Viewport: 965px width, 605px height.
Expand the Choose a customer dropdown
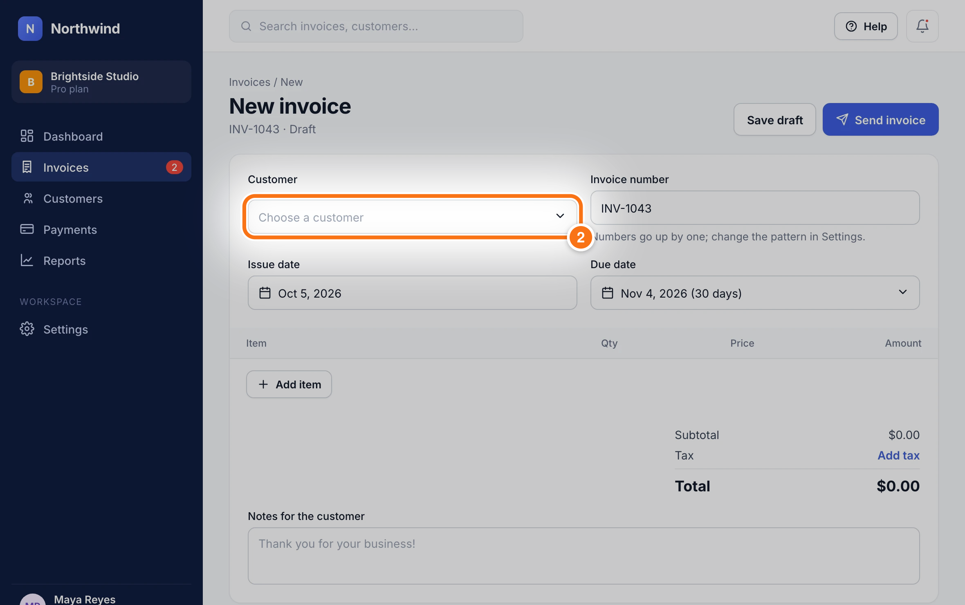(x=413, y=217)
